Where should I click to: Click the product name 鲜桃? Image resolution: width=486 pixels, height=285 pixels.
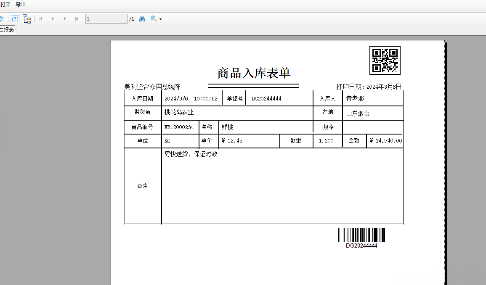click(x=228, y=127)
